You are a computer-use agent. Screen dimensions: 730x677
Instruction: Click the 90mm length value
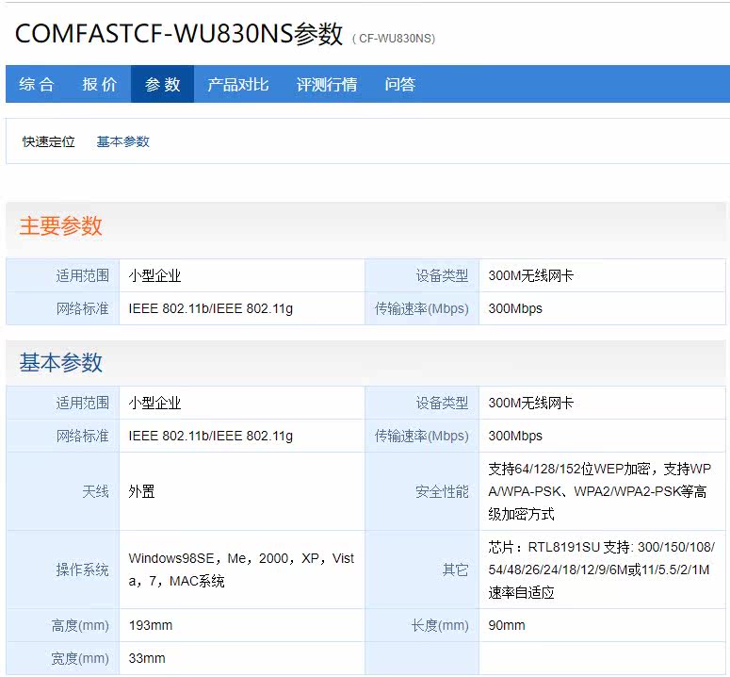pos(507,625)
